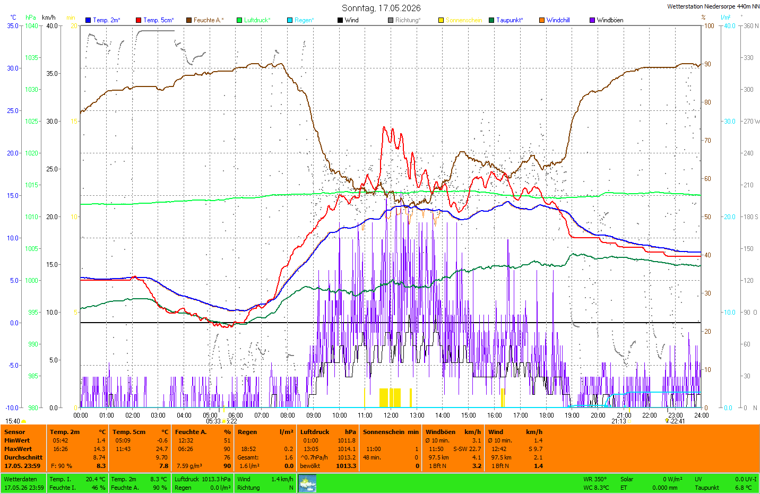Click the 'Feuchte I.' indoor humidity label
The height and width of the screenshot is (494, 760).
click(62, 488)
